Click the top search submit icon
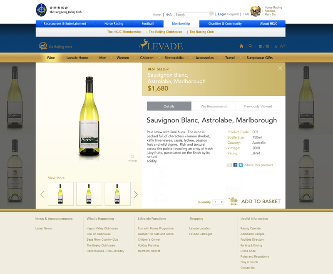 pos(211,14)
